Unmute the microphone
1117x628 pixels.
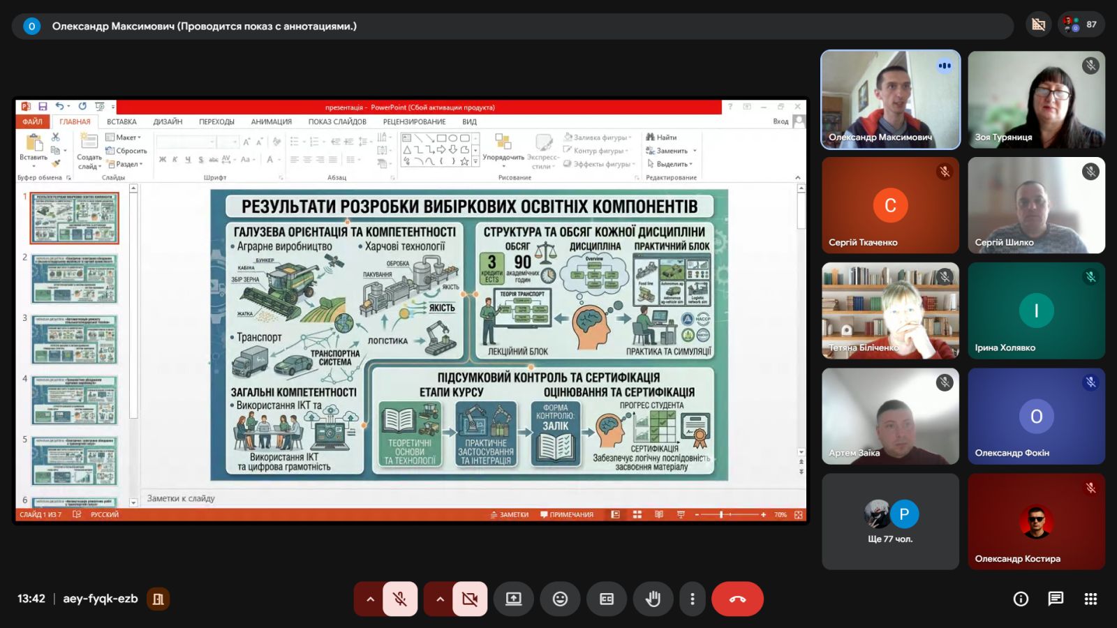pyautogui.click(x=400, y=599)
